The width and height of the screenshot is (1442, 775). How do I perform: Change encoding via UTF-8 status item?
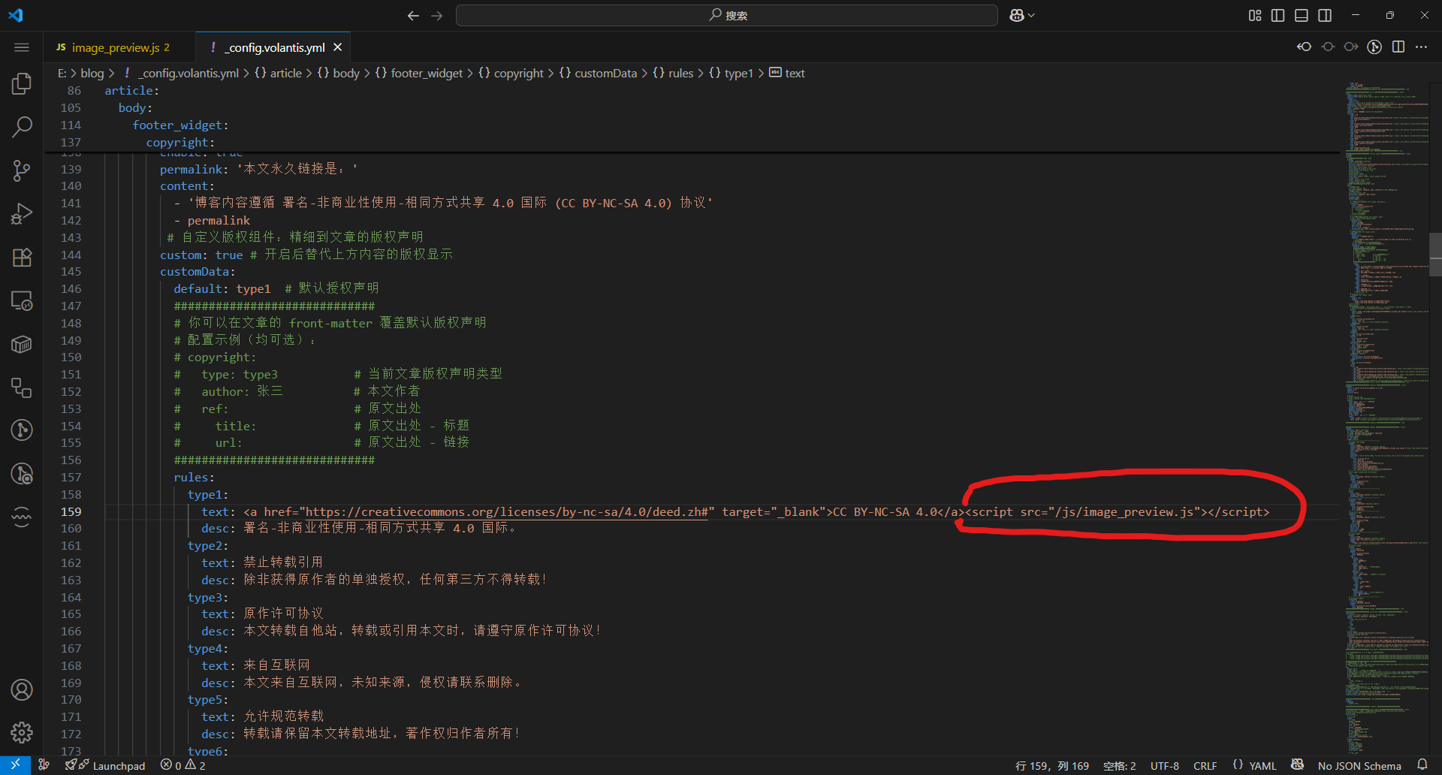(1165, 765)
